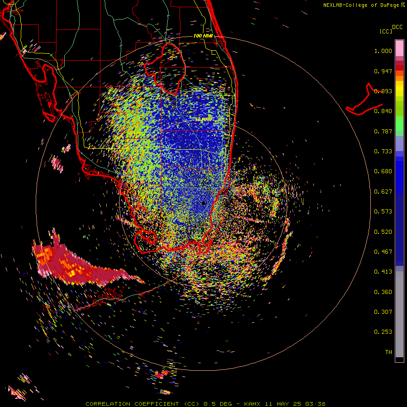Click the 0.680 color scale value
This screenshot has height=407, width=407.
383,171
